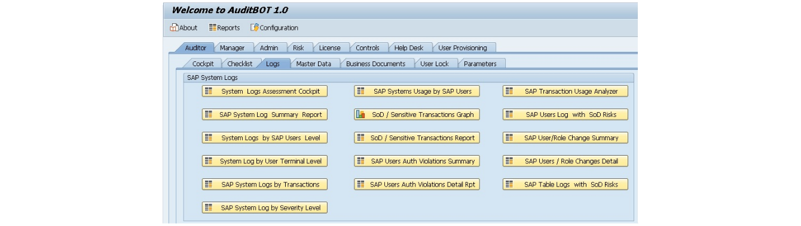Viewport: 801px width, 226px height.
Task: Open SAP Table Logs with SoD Risks
Action: click(565, 184)
